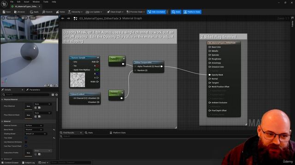Collapse the Texture Sample node
The width and height of the screenshot is (295, 165).
[x=98, y=58]
